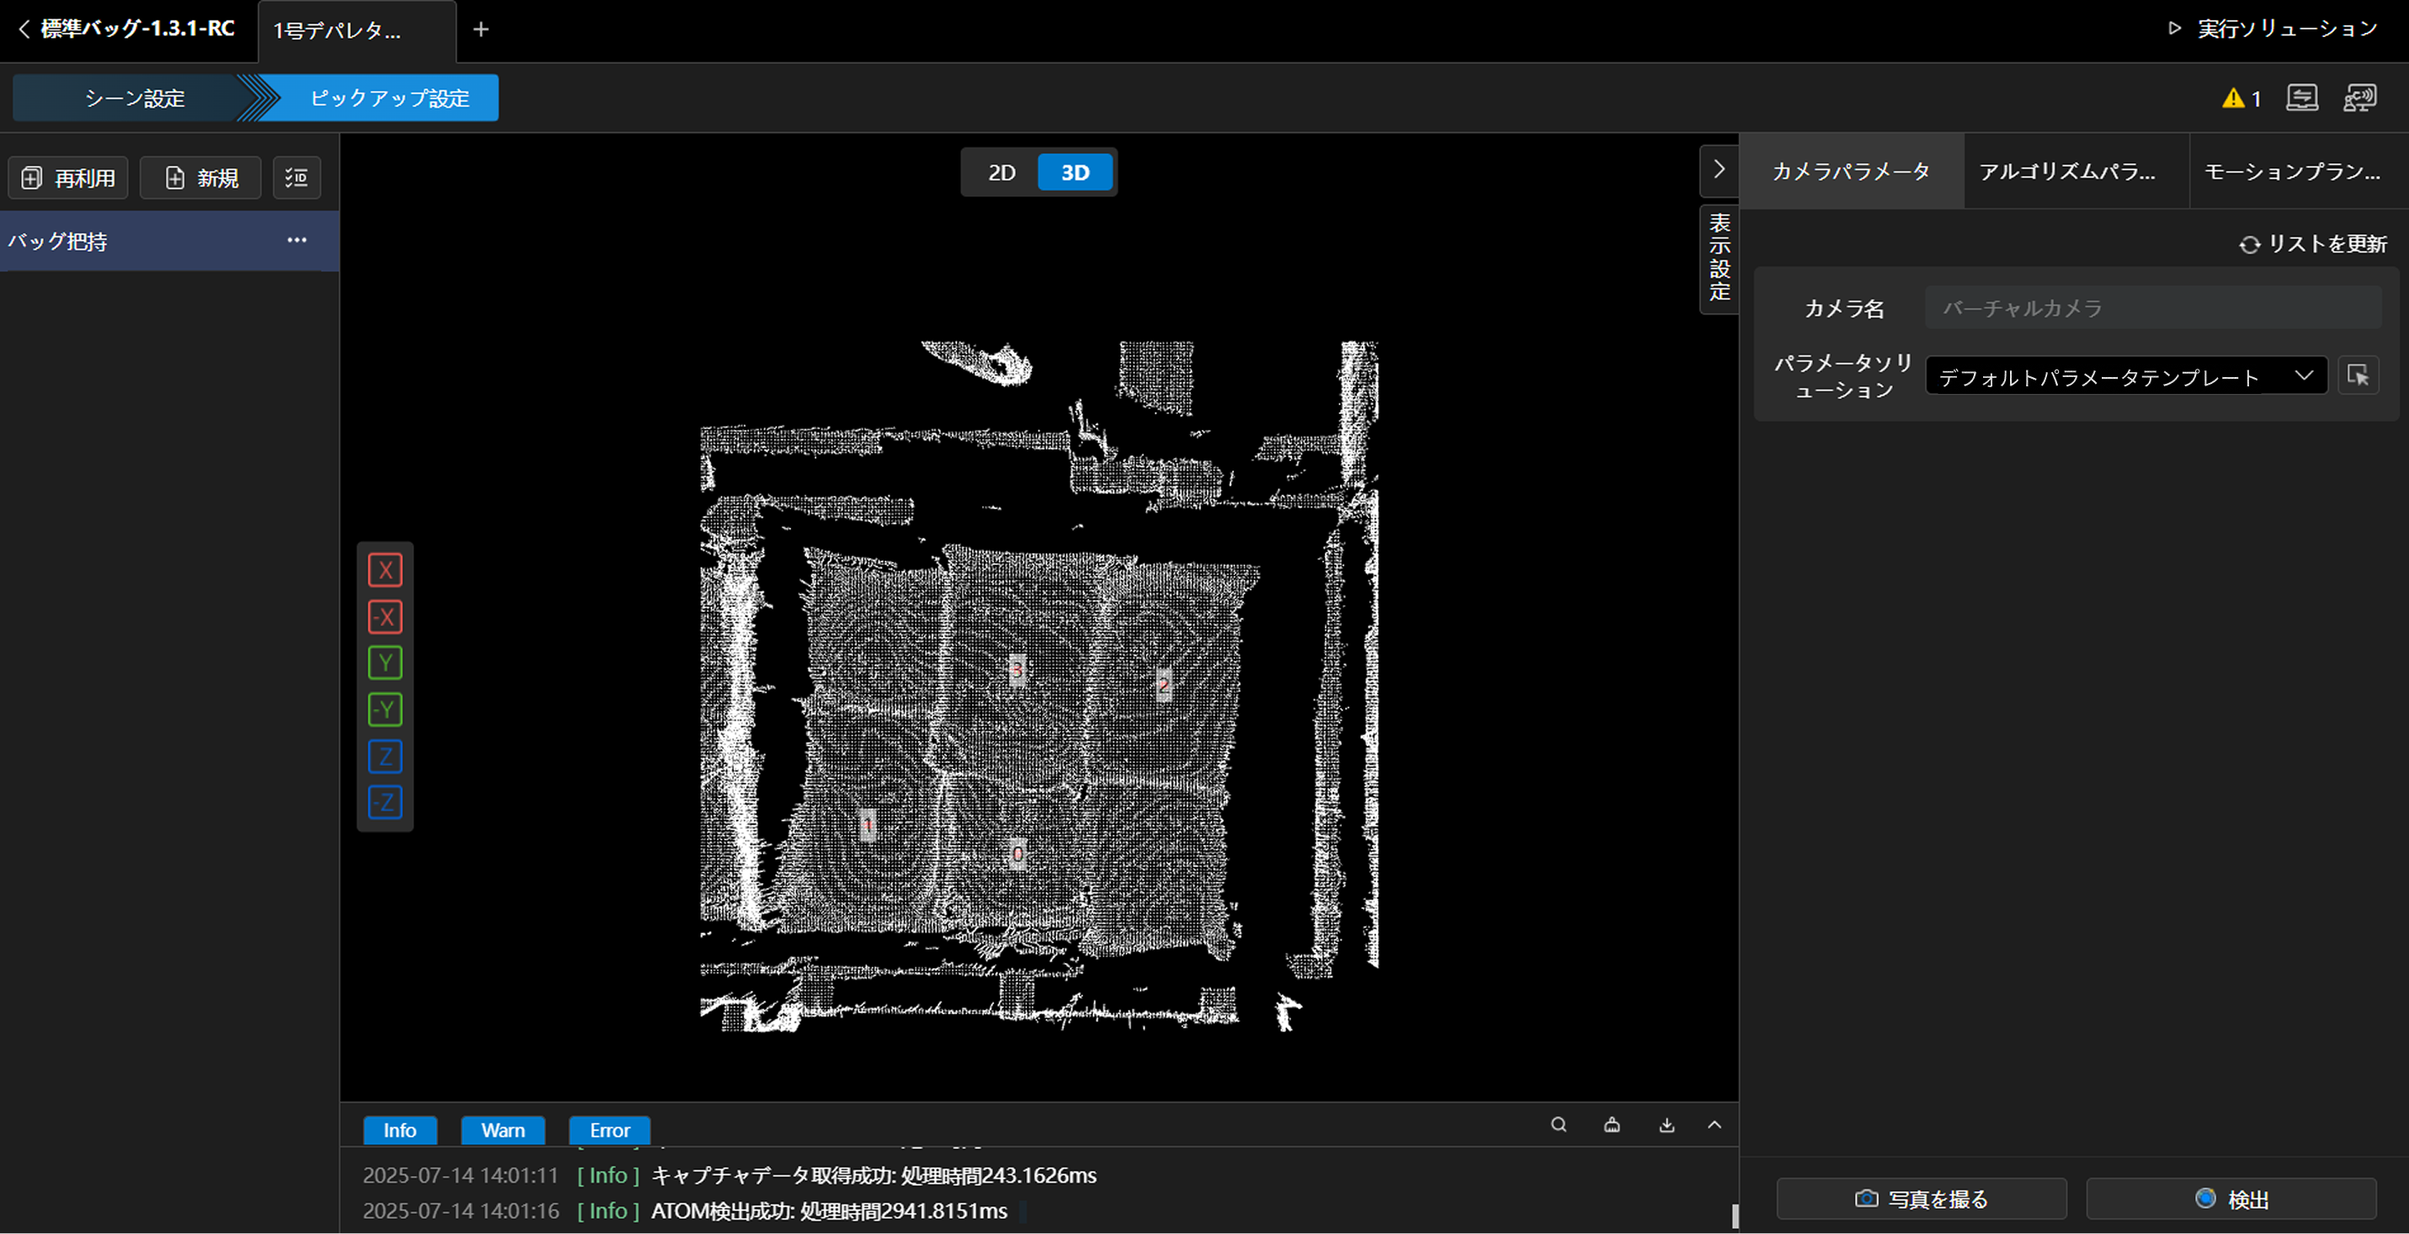Open the デフォルトパラメータテンプレート dropdown
The width and height of the screenshot is (2409, 1234).
coord(2124,377)
